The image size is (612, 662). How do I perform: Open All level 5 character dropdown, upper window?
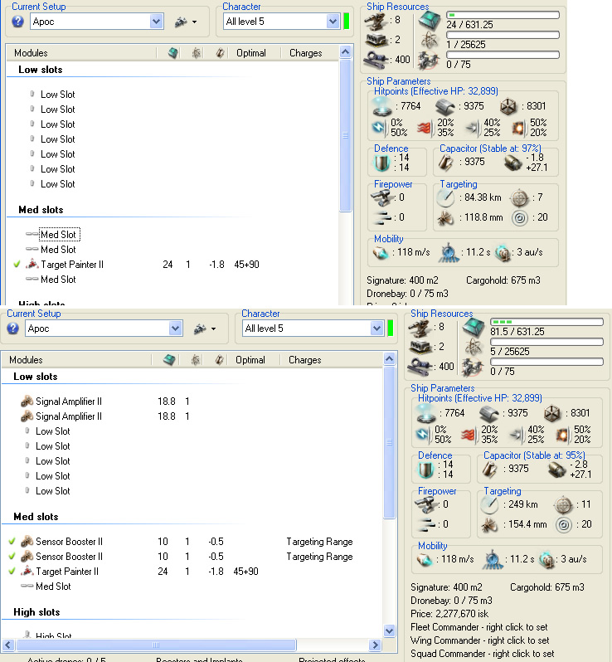pyautogui.click(x=333, y=21)
